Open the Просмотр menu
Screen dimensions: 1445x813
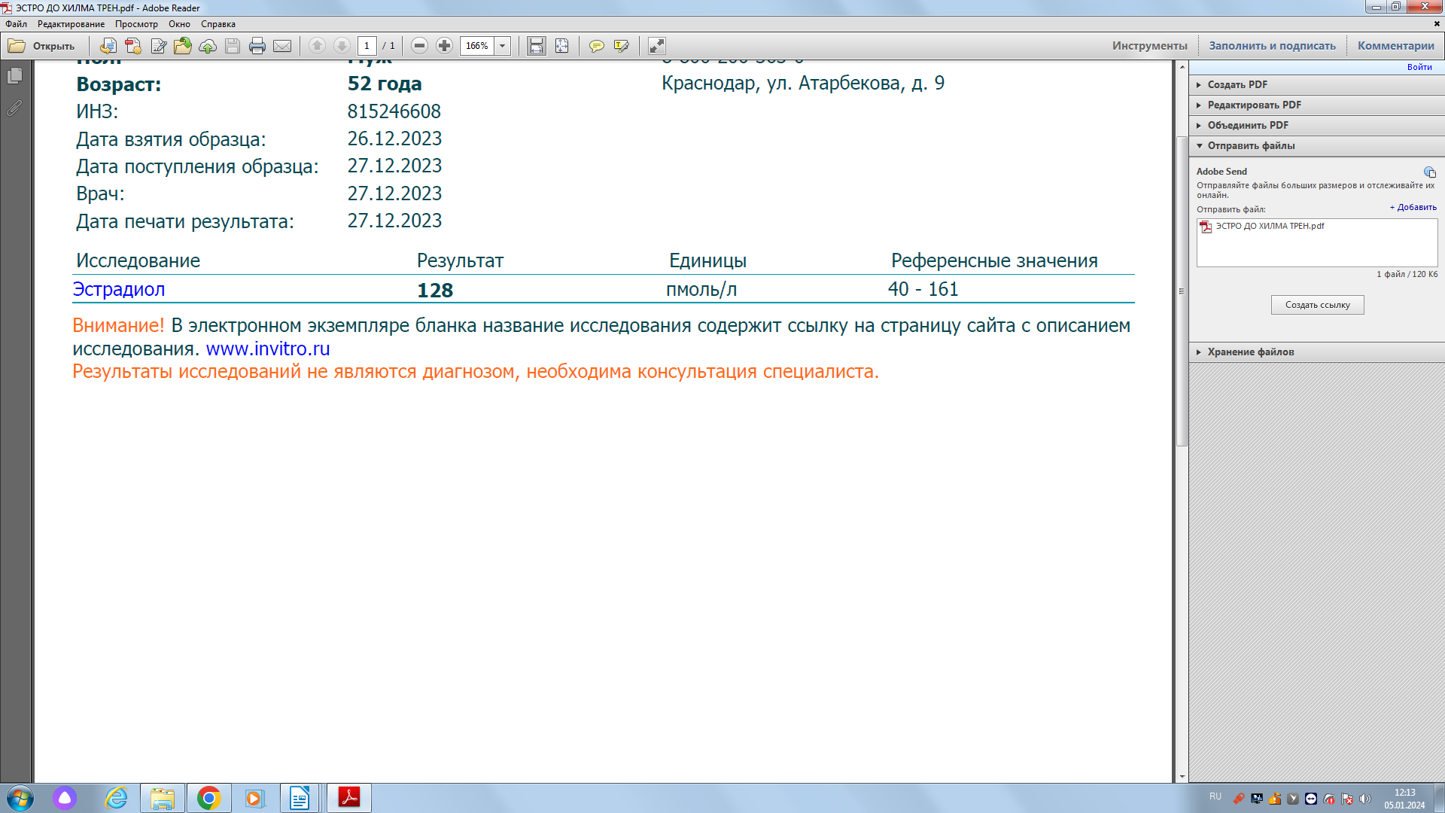tap(136, 24)
